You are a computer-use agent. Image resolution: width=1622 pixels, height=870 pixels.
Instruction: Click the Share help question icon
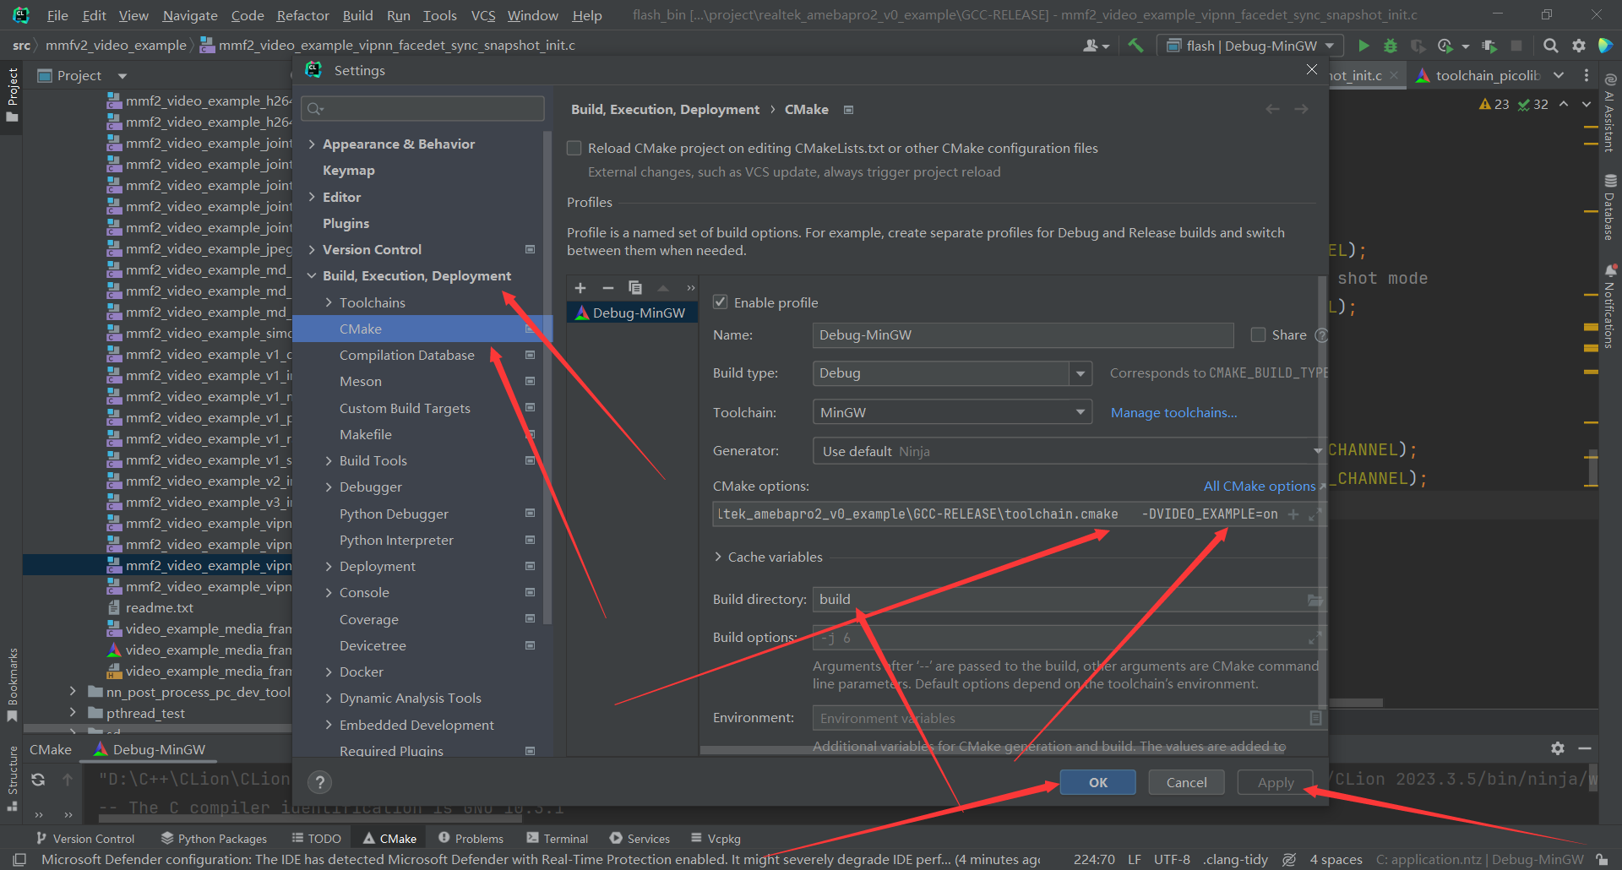(x=1321, y=335)
